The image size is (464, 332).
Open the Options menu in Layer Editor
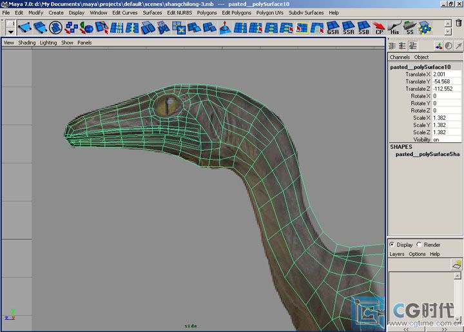tap(417, 254)
